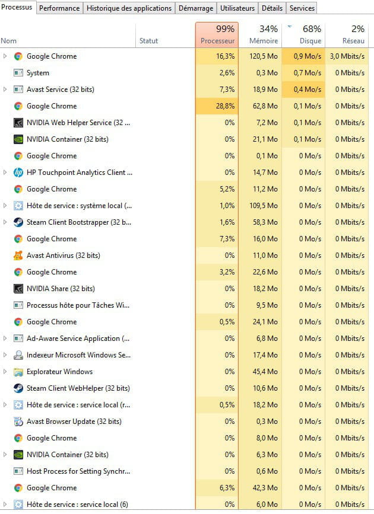Click the HP Touchpoint Analytics Client icon
374x514 pixels.
pyautogui.click(x=18, y=173)
